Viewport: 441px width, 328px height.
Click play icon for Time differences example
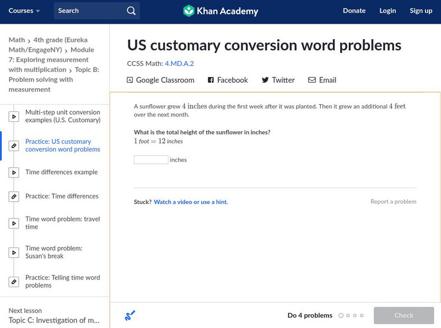tap(14, 173)
